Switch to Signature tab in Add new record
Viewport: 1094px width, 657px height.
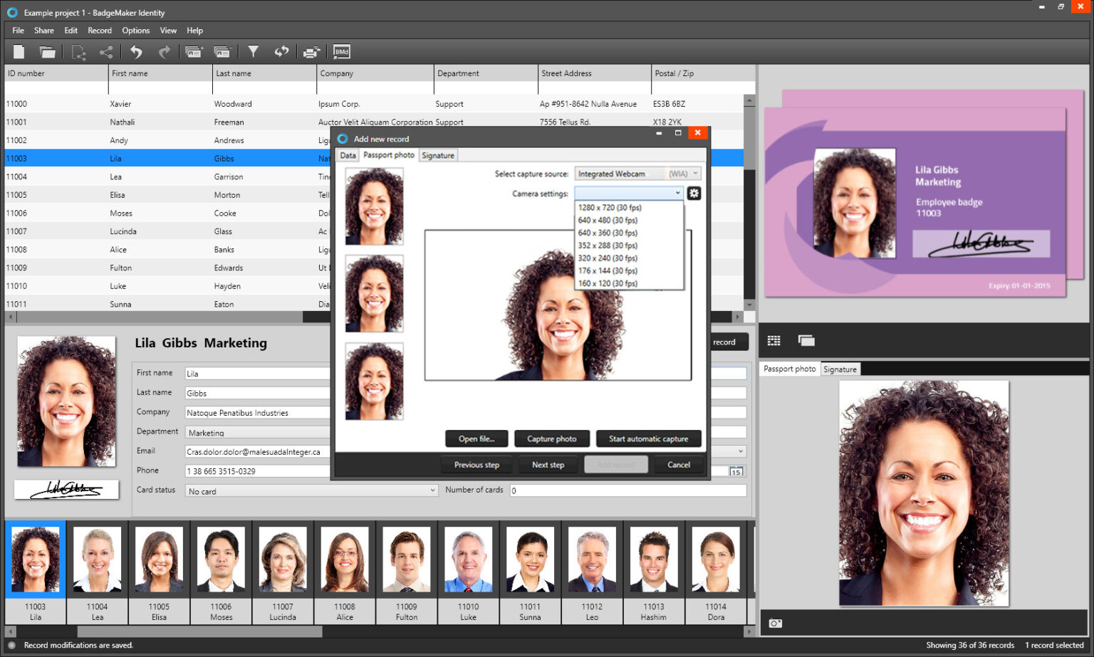tap(437, 155)
